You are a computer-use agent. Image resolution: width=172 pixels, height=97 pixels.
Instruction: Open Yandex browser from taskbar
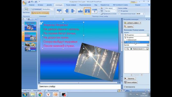(48, 95)
